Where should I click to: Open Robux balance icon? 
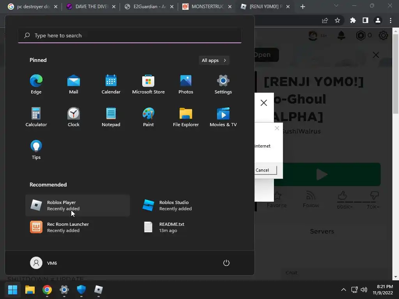click(x=360, y=35)
